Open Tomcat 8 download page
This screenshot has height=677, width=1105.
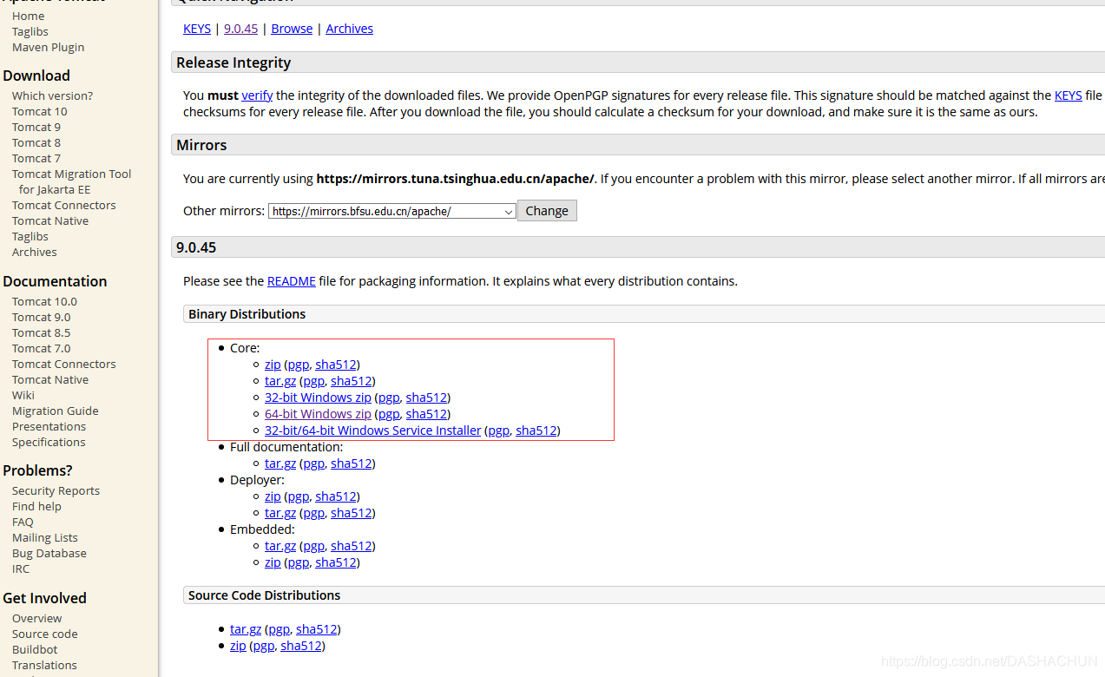36,142
